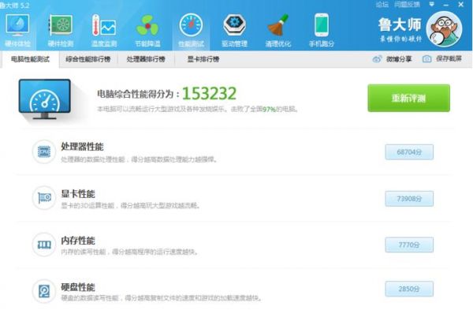Click the 硬盘性能 heading
The image size is (473, 314).
click(78, 287)
